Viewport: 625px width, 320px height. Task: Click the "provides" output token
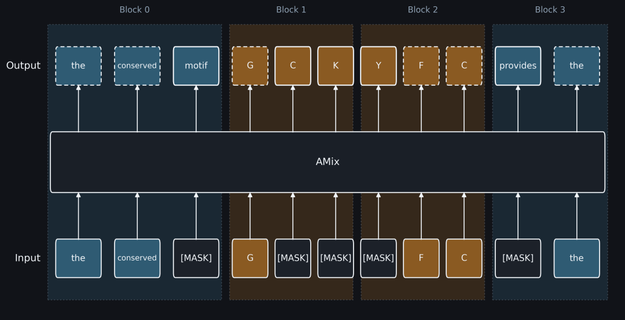[518, 66]
